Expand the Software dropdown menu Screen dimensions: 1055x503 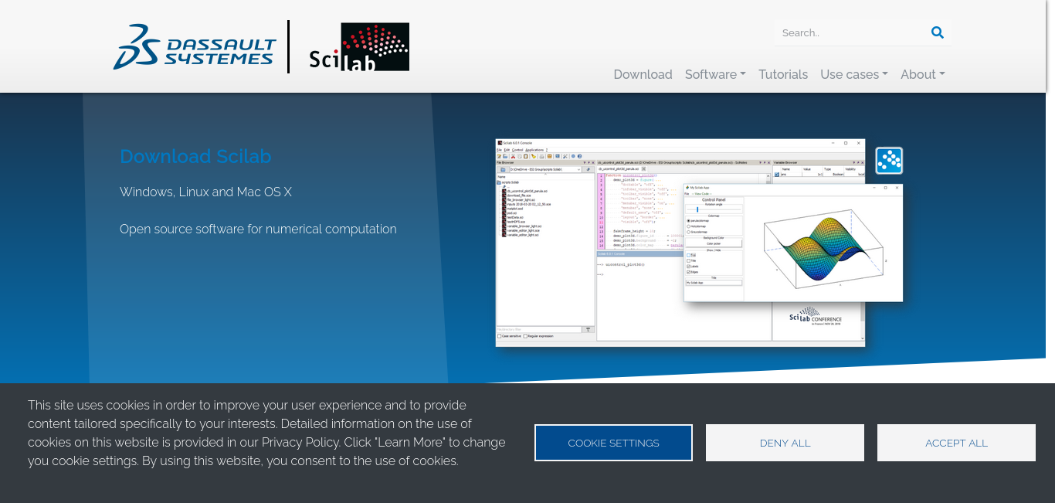pyautogui.click(x=715, y=74)
